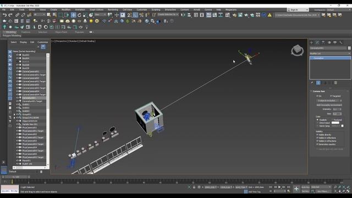Click the Play Animation button

[x=279, y=187]
